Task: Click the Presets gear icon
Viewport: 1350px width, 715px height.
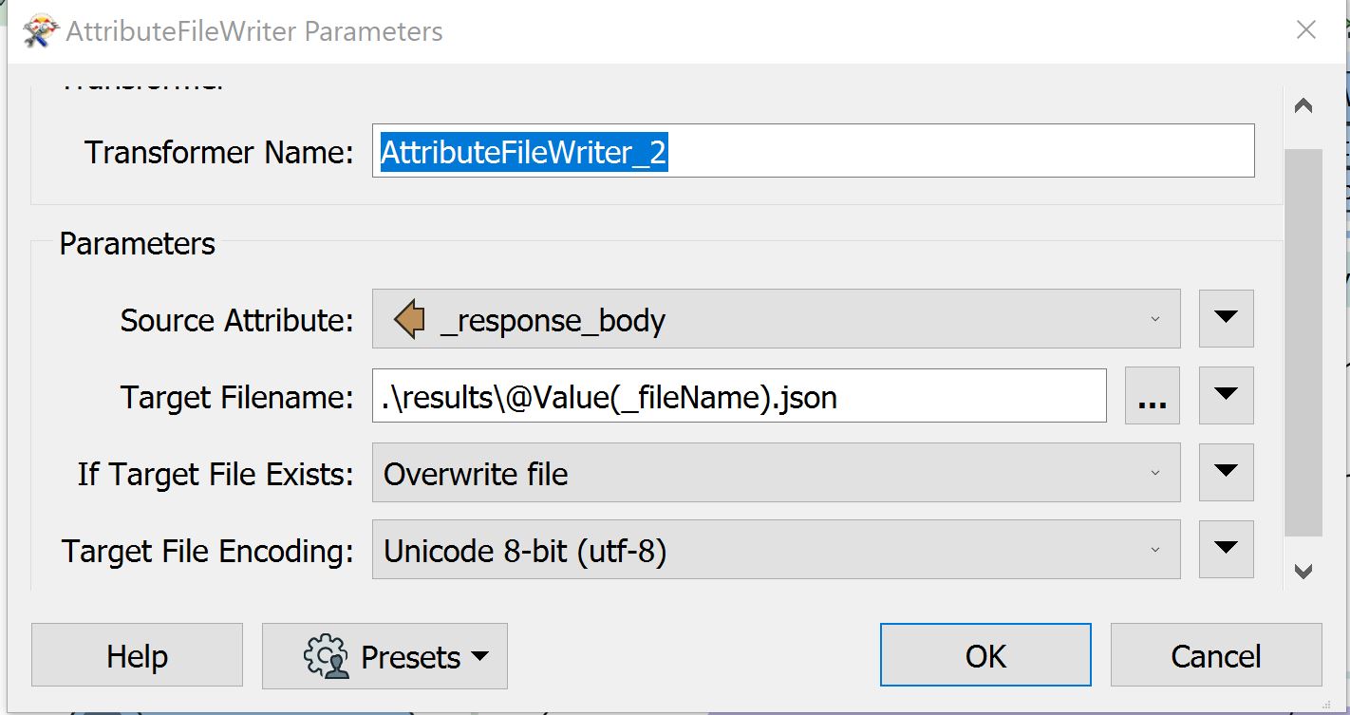Action: tap(327, 656)
